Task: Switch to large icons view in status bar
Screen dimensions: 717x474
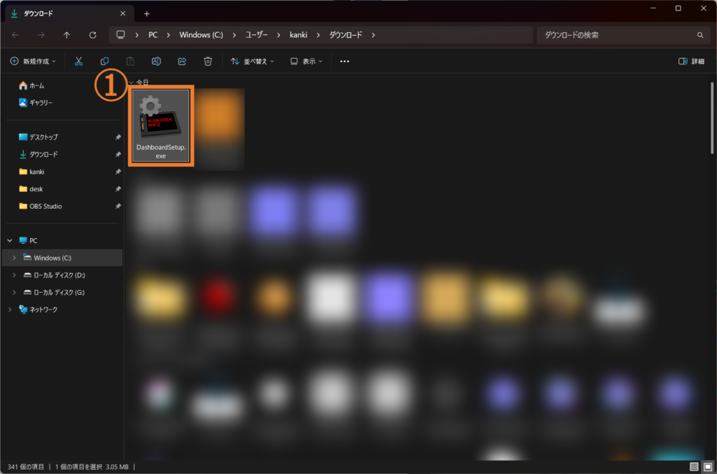Action: [706, 466]
